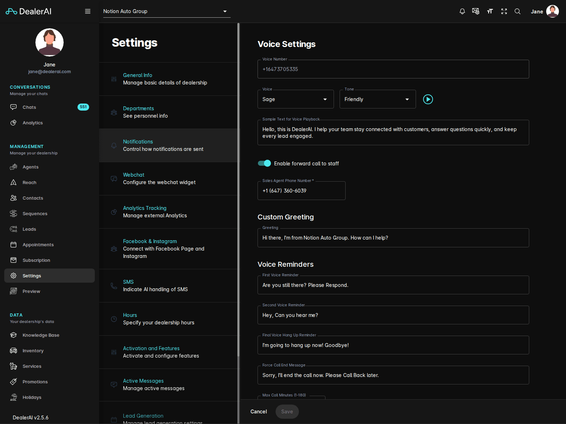Screen dimensions: 566x424
Task: Click the Save button
Action: tap(287, 411)
